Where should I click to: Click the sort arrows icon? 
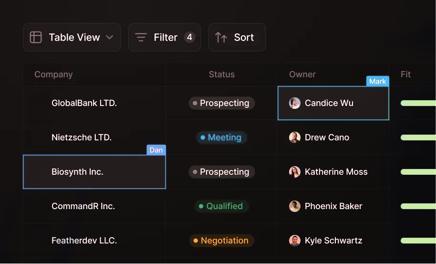point(221,37)
